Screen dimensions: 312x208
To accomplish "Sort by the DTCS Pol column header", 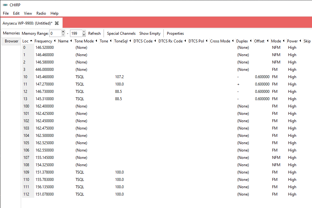I will tap(198, 41).
